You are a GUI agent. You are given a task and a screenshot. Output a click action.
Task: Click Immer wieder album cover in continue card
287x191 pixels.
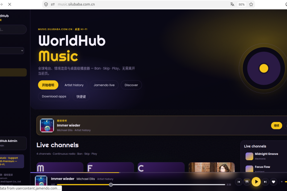[x=47, y=125]
